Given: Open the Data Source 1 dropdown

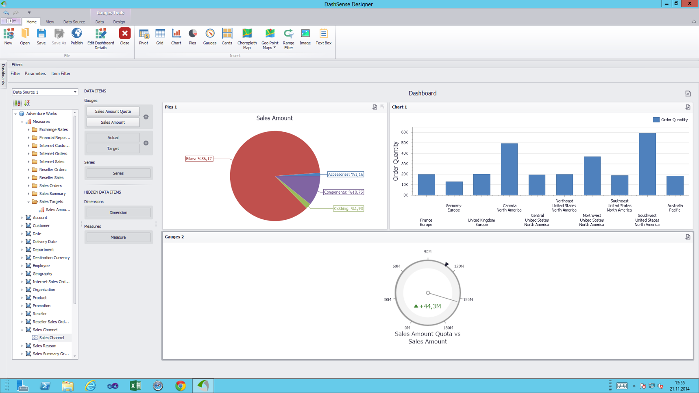Looking at the screenshot, I should click(x=75, y=92).
